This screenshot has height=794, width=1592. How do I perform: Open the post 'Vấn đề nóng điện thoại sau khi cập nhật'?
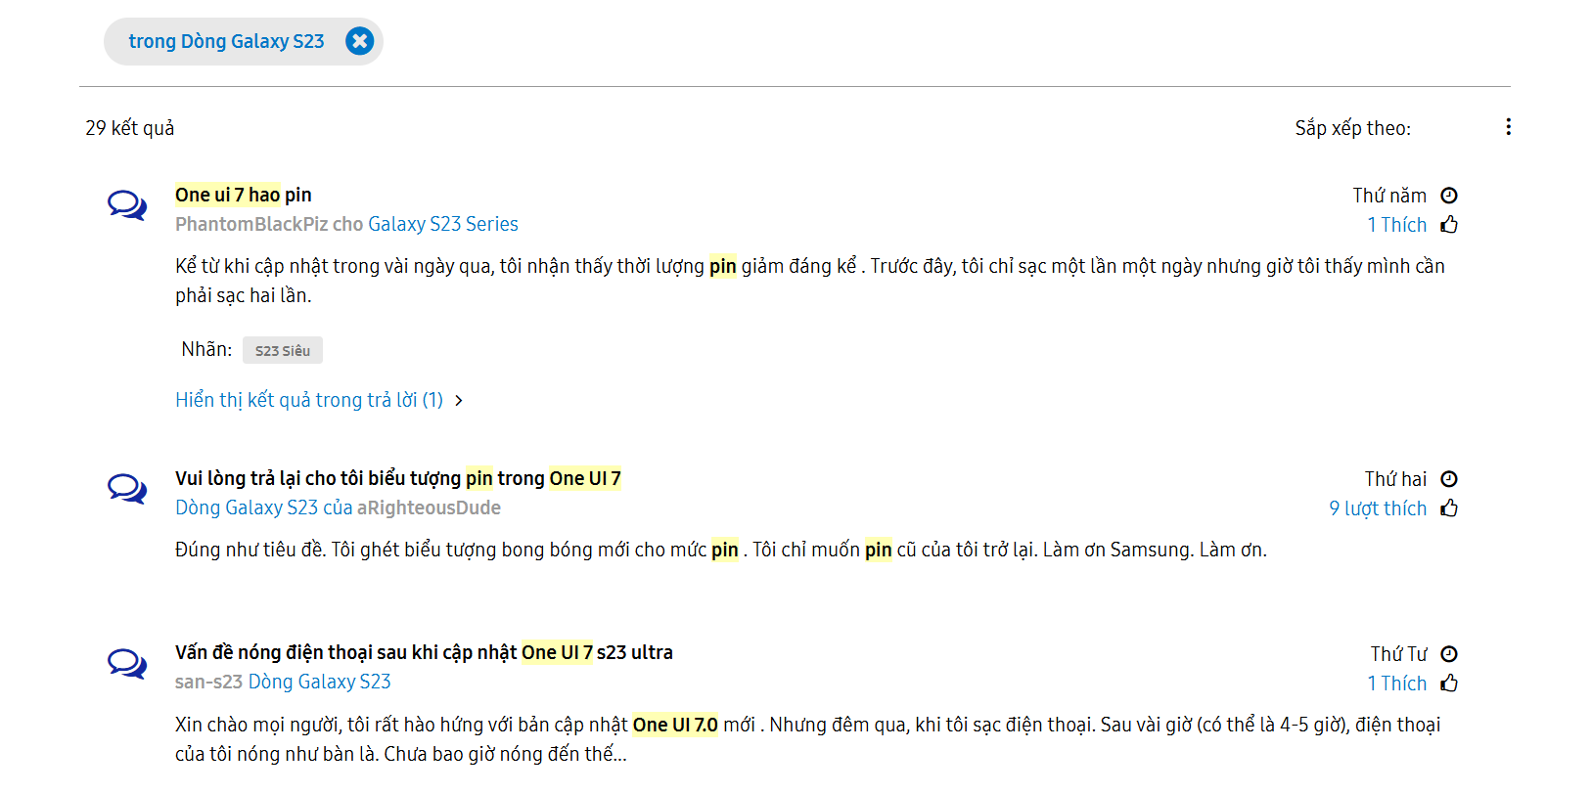[424, 652]
